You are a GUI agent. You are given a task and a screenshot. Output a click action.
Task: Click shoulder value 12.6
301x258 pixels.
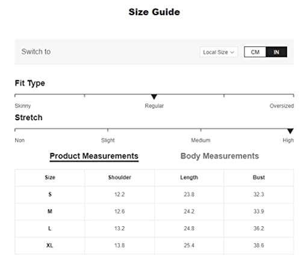120,212
